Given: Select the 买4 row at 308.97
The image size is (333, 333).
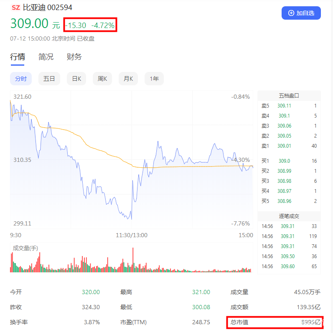Looking at the screenshot, I should pos(289,191).
